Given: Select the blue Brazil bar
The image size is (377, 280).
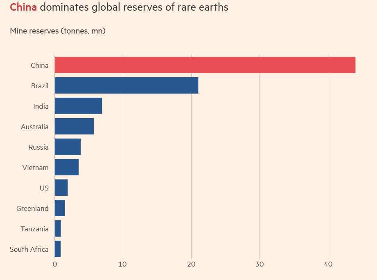Looking at the screenshot, I should [126, 85].
